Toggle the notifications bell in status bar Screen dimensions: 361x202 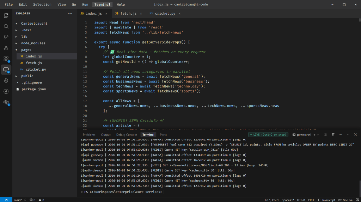357,200
